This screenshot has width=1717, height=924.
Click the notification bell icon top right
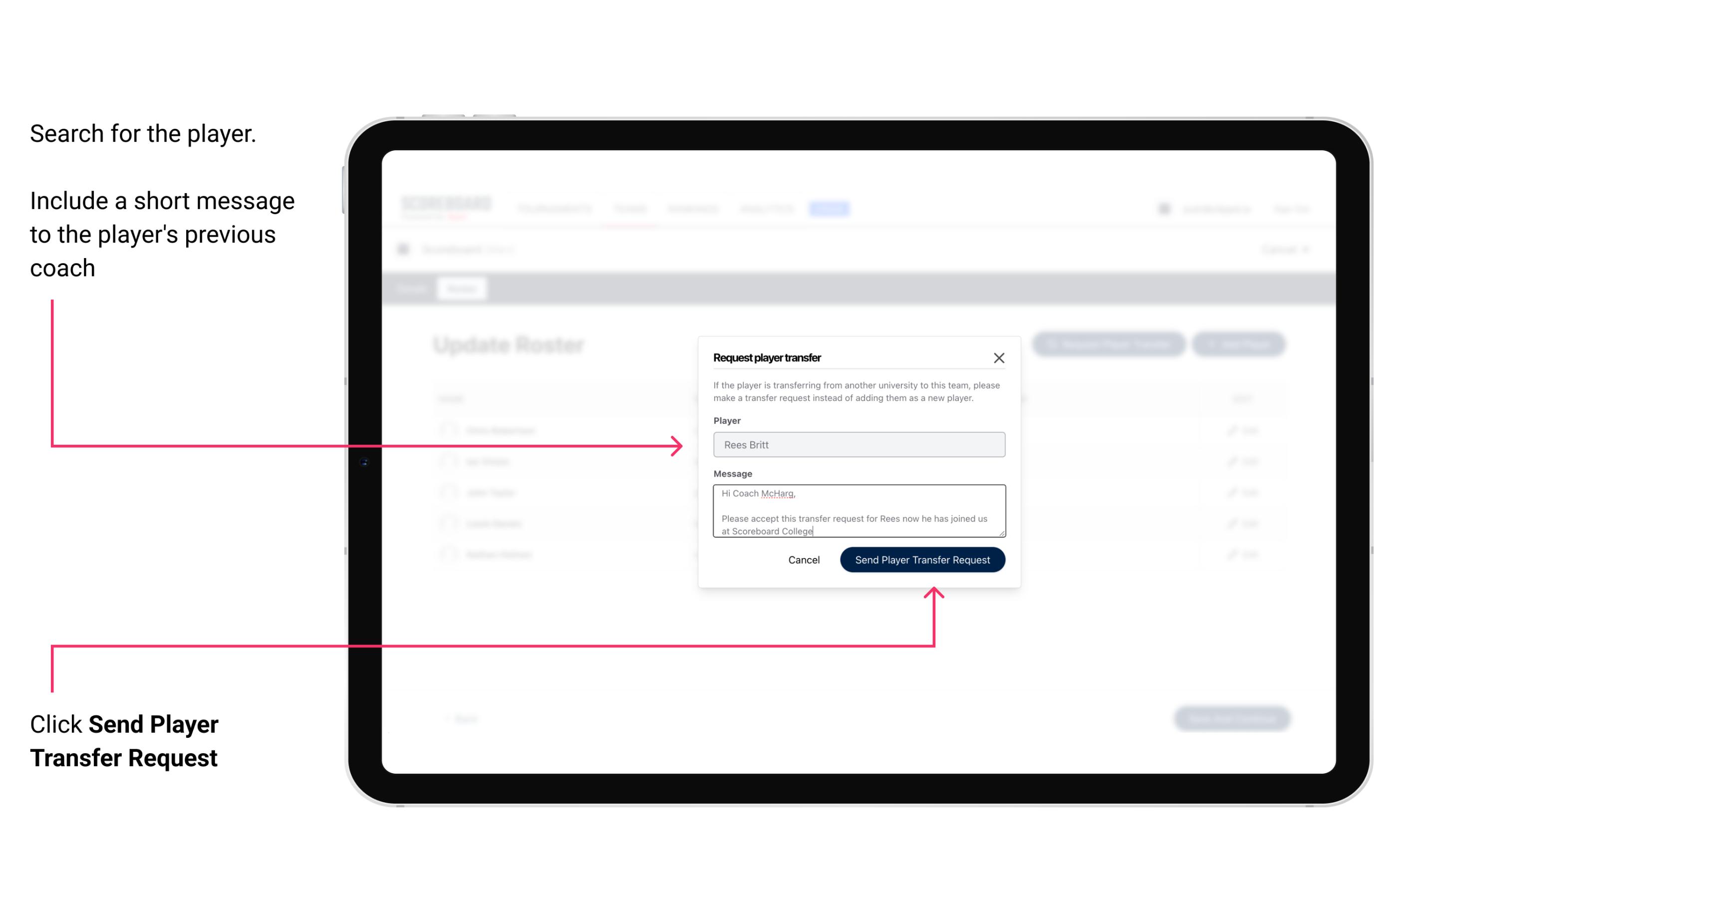pyautogui.click(x=1164, y=208)
